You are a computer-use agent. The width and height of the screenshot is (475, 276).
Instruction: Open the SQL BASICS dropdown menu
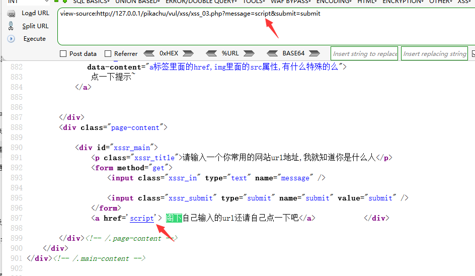[91, 2]
